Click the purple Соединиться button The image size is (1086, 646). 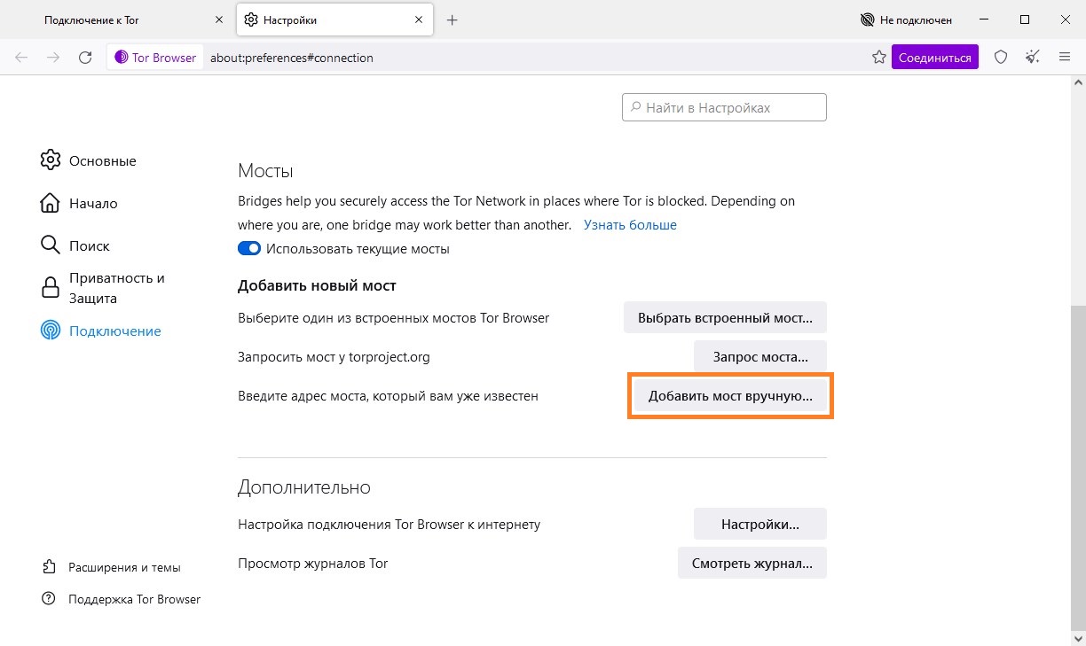point(935,58)
